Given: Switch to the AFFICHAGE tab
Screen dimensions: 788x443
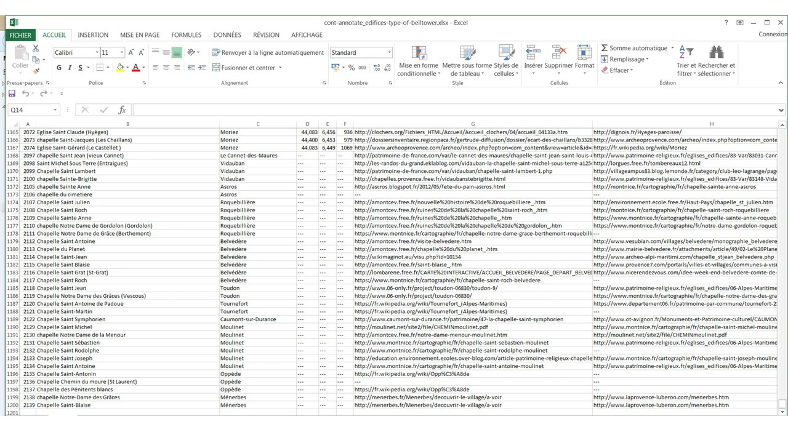Looking at the screenshot, I should [307, 35].
